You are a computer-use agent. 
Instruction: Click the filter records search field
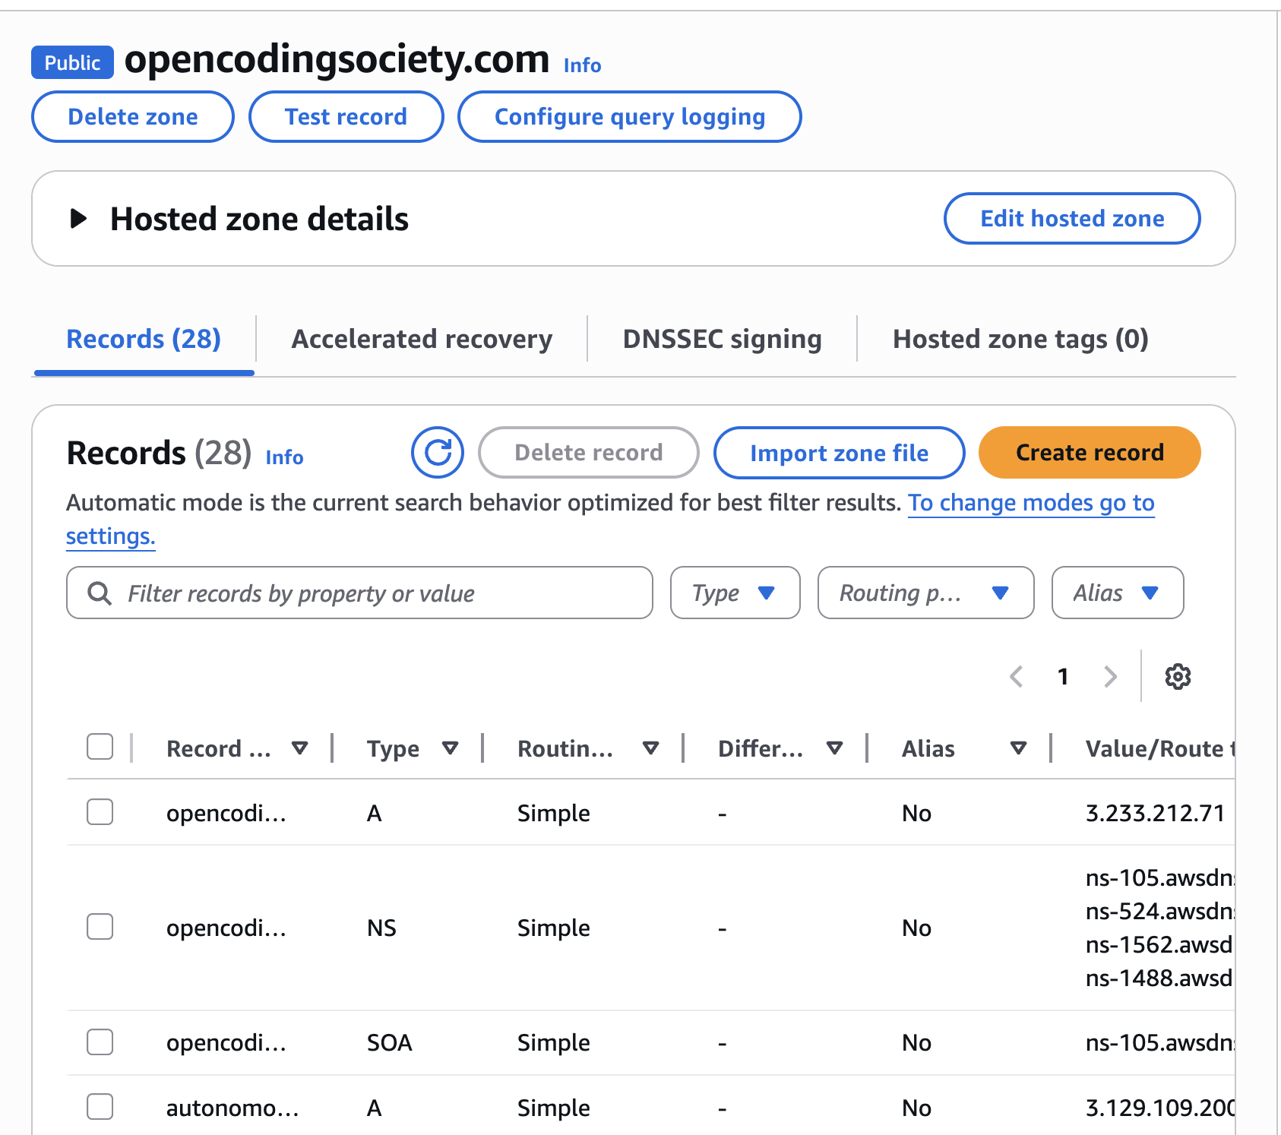(372, 593)
